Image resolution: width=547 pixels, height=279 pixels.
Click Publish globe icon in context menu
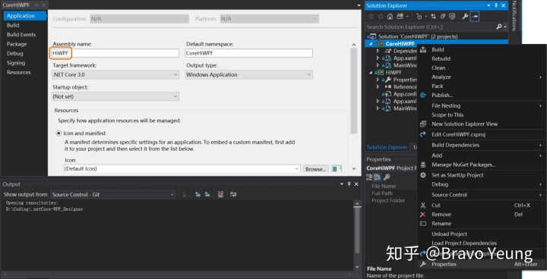(x=423, y=95)
